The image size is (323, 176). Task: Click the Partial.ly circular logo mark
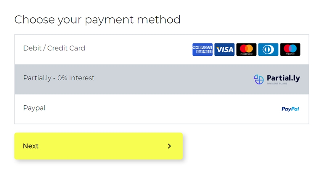[x=259, y=79]
